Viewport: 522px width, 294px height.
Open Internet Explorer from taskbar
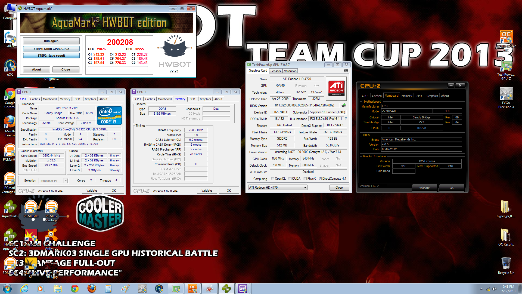(24, 289)
